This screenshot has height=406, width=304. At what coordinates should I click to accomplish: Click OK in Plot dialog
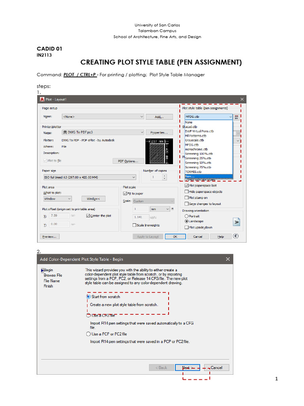(x=175, y=236)
